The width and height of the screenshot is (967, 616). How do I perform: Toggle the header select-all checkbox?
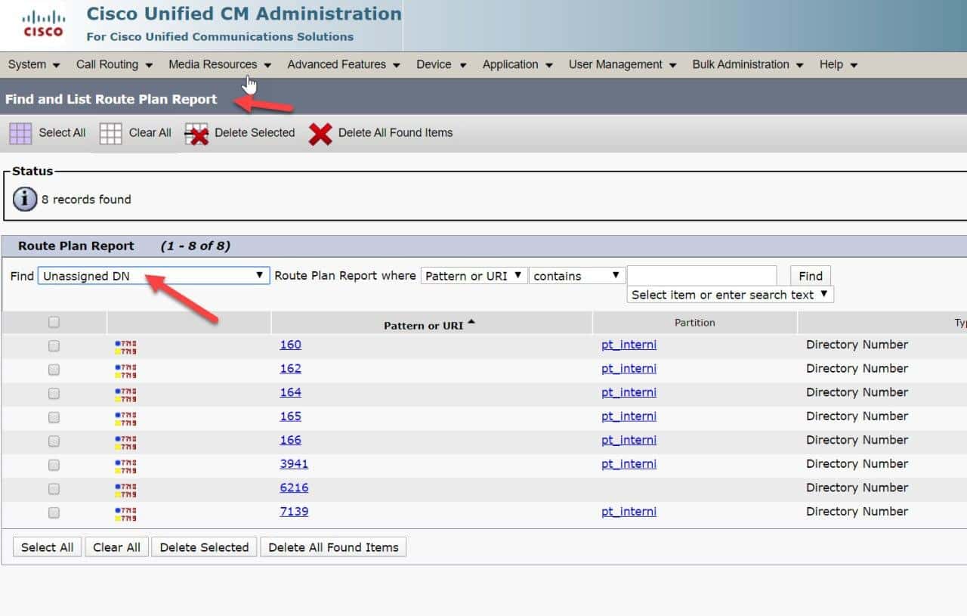(54, 322)
